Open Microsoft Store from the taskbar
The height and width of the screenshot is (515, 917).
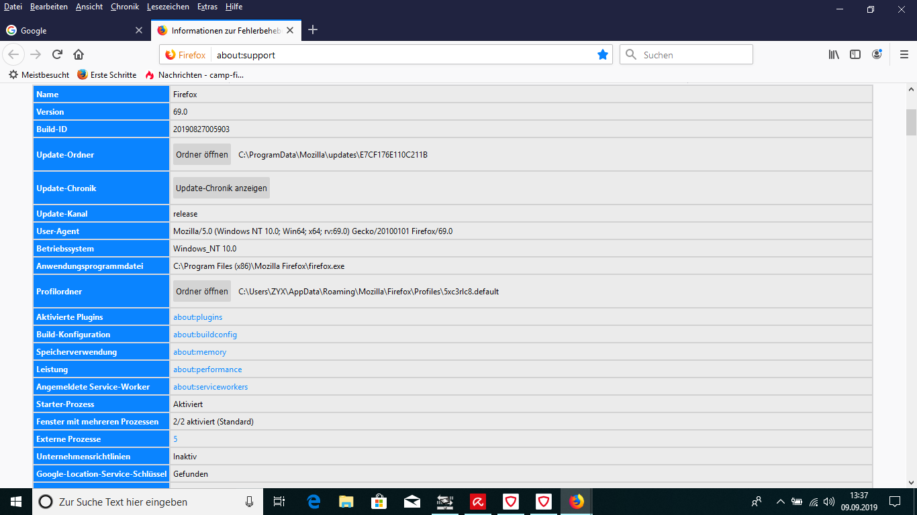click(x=379, y=502)
